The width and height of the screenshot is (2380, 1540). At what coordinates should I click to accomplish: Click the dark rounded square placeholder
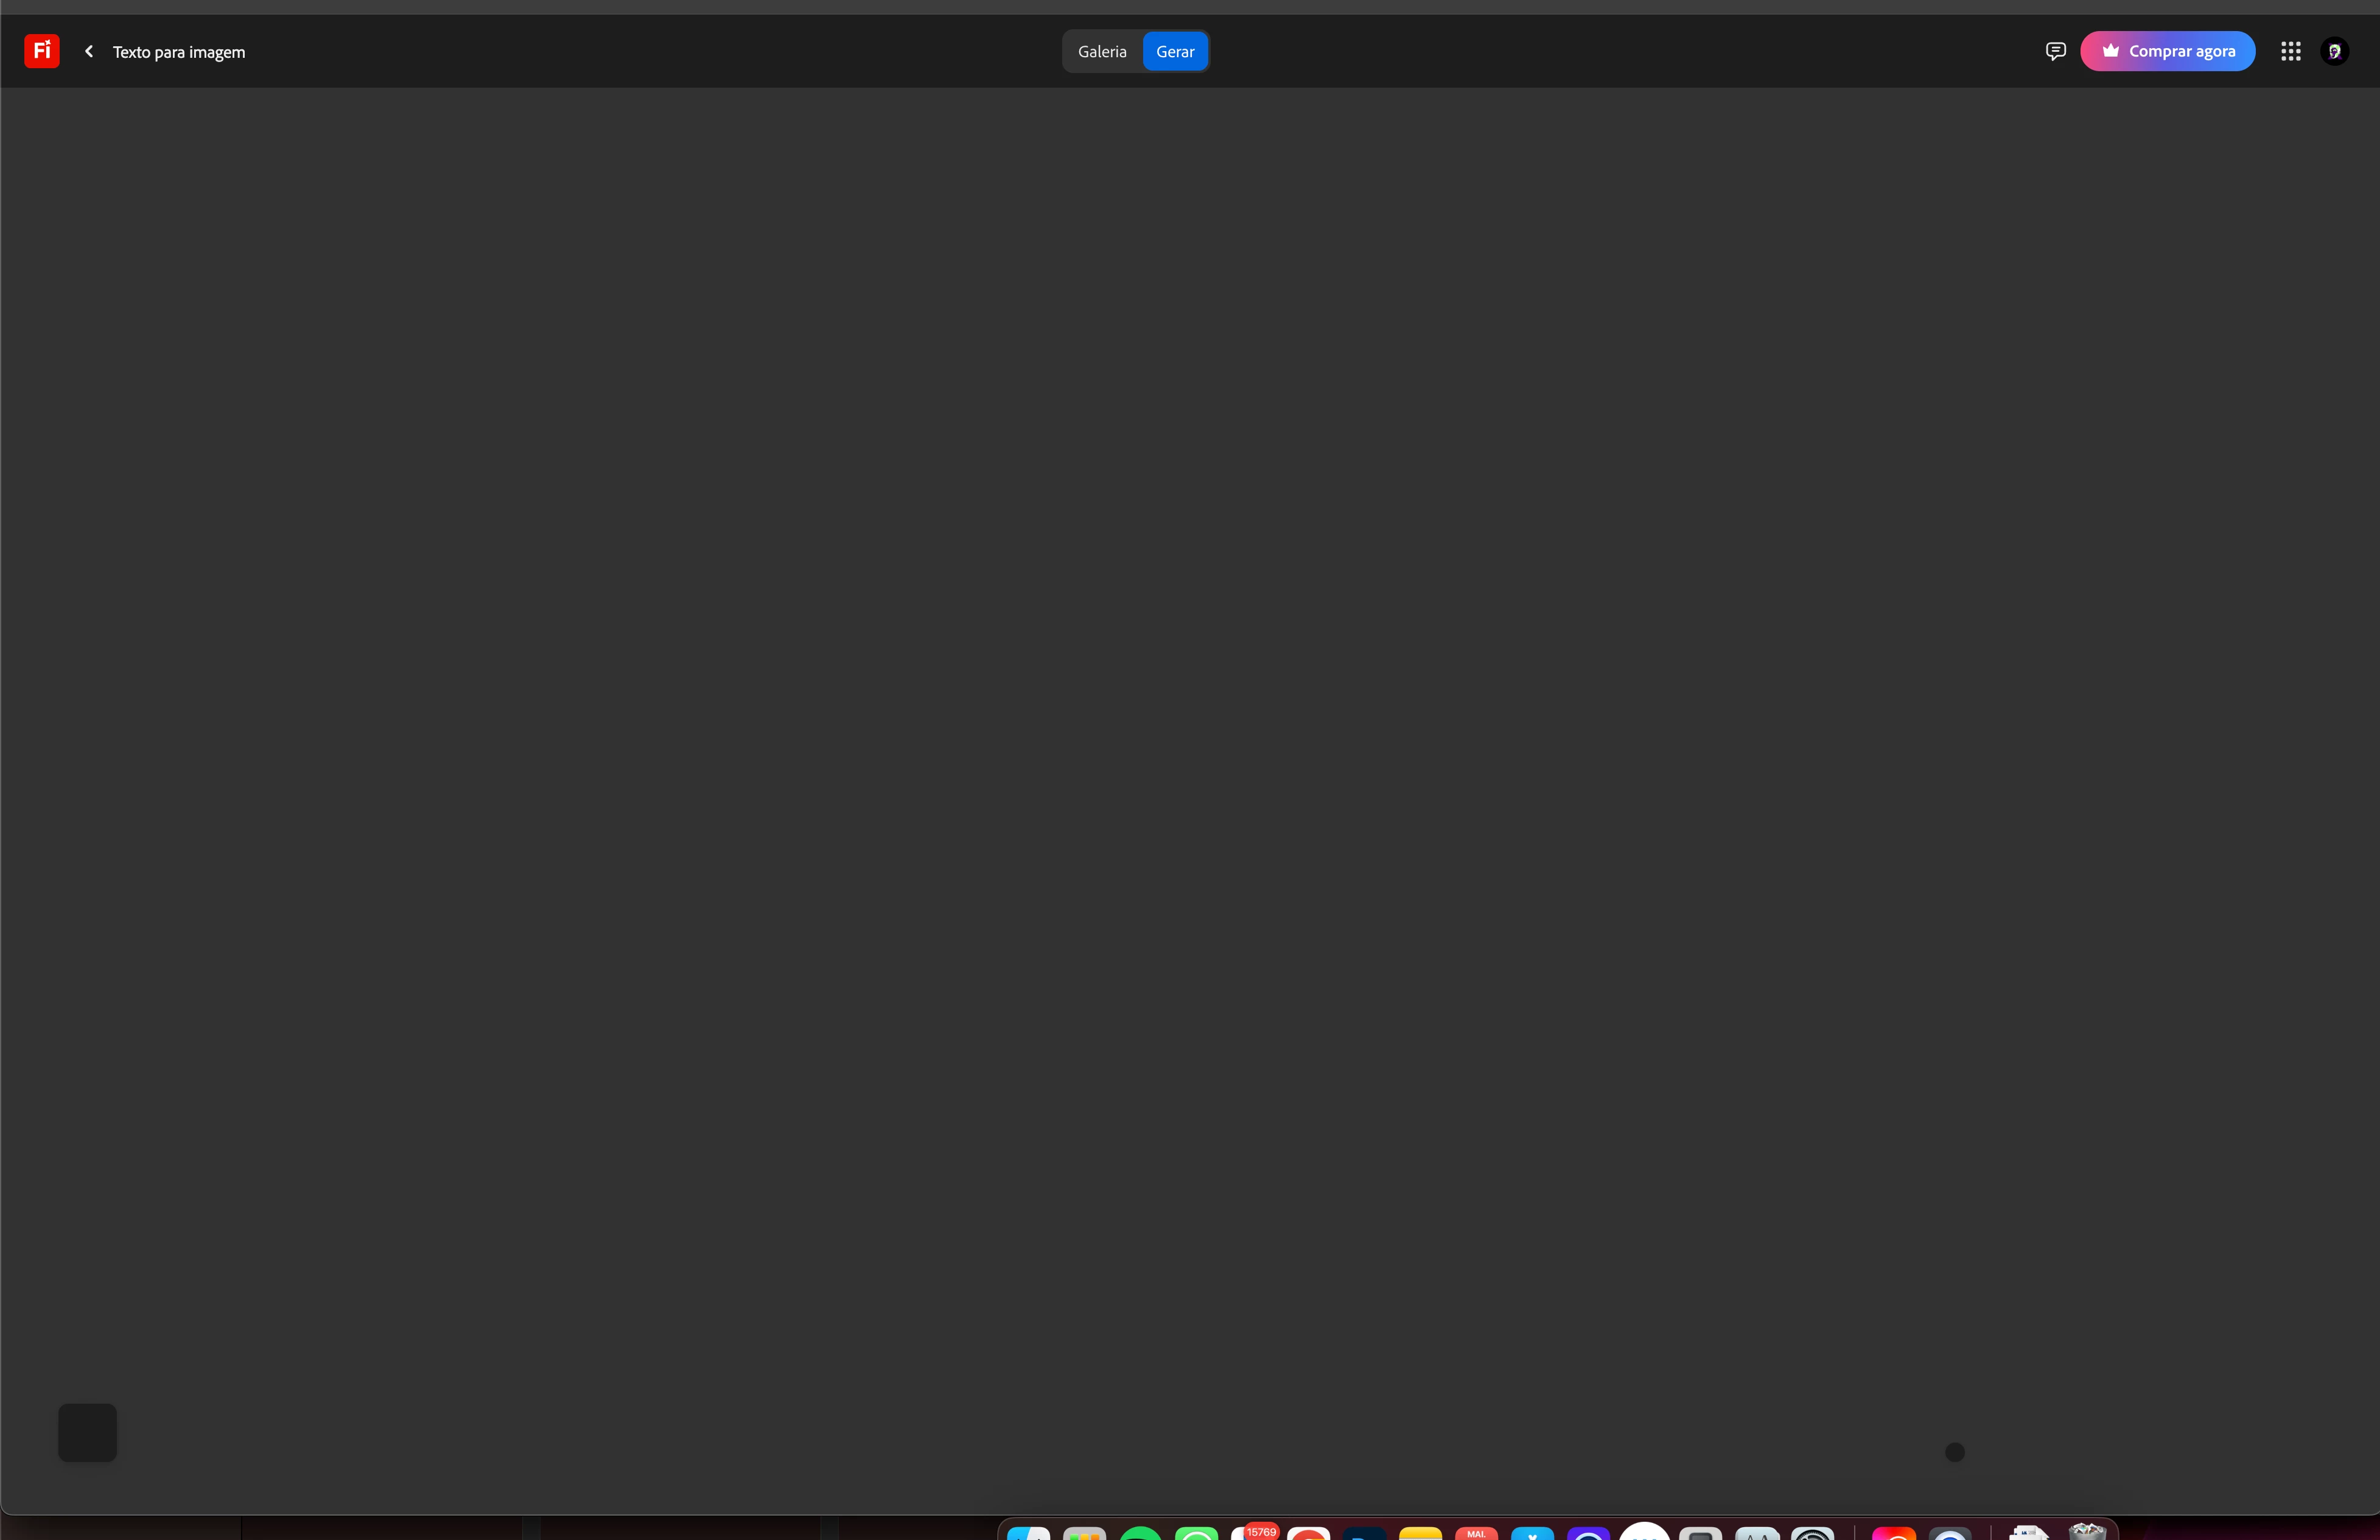[x=88, y=1432]
